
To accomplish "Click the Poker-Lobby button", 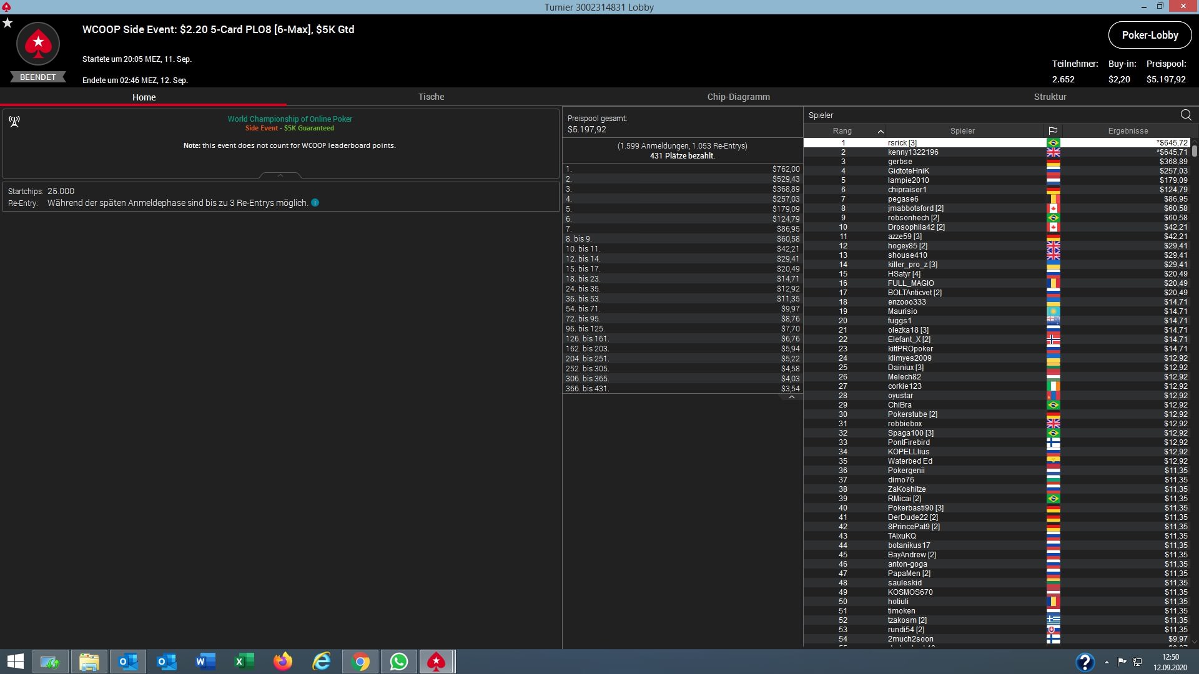I will (x=1150, y=35).
